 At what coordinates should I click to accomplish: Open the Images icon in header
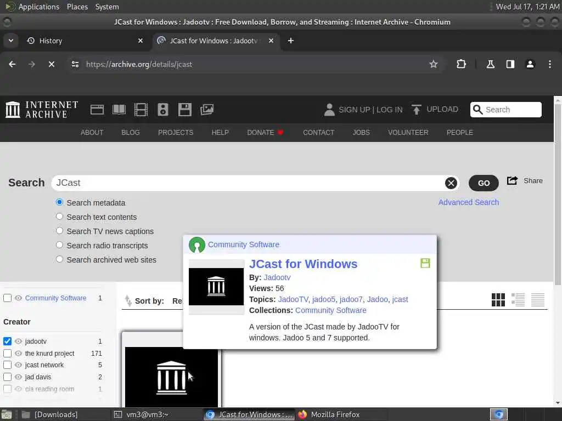207,110
